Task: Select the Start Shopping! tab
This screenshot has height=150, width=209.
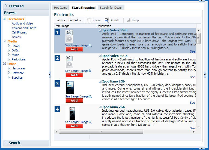Action: point(83,8)
